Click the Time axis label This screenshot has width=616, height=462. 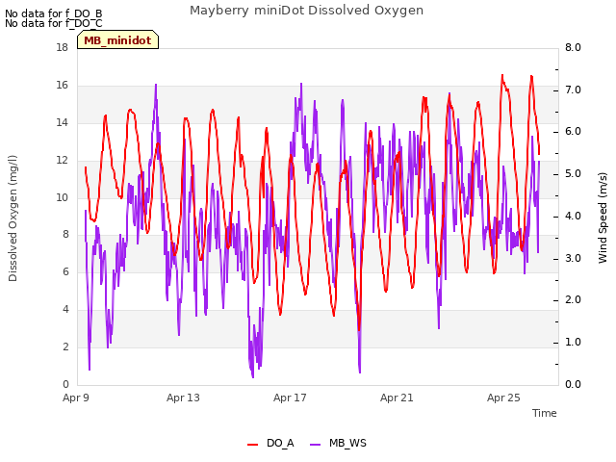click(x=545, y=413)
